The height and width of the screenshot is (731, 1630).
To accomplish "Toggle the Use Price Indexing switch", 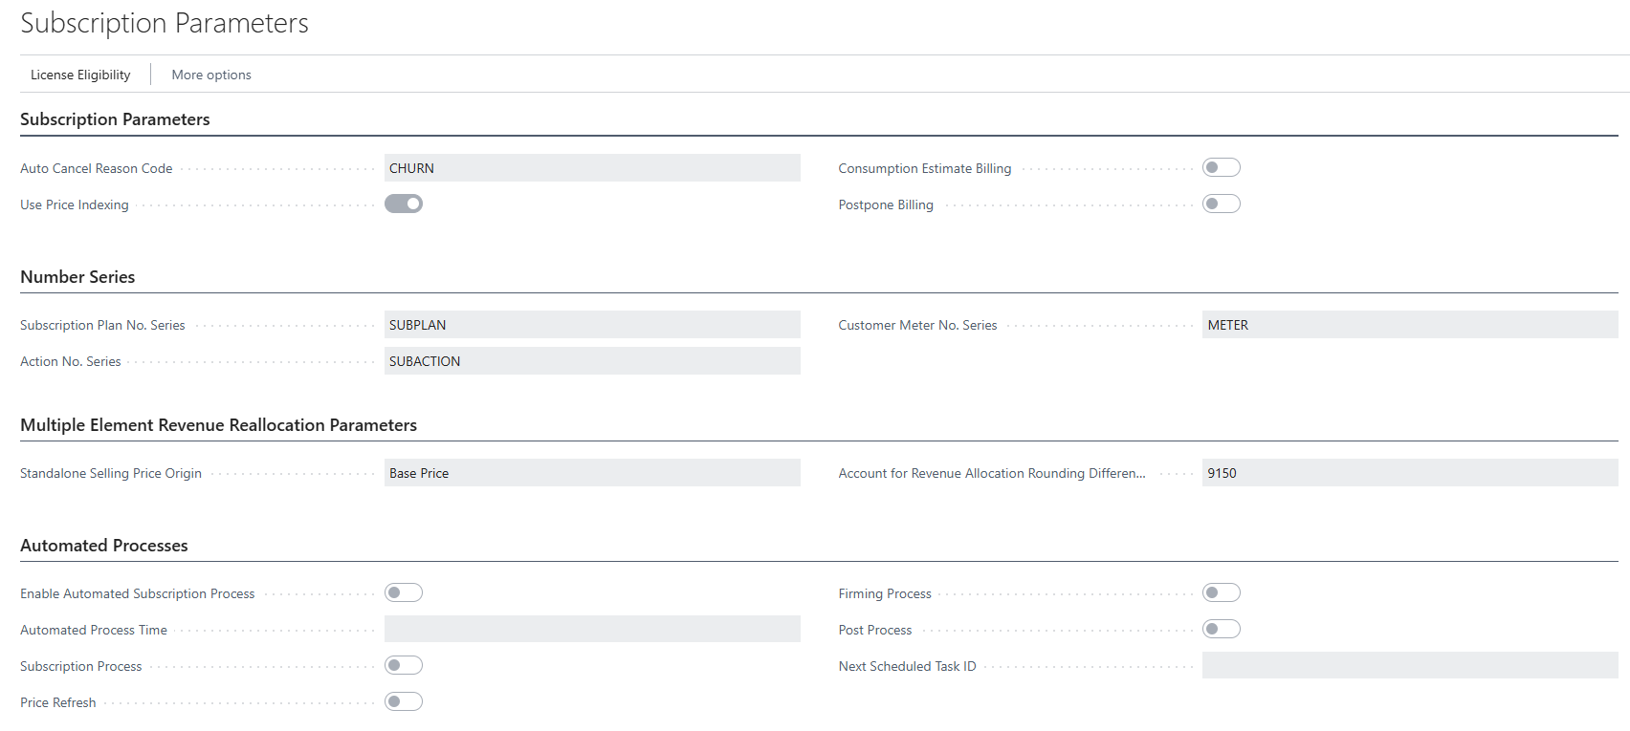I will tap(403, 204).
